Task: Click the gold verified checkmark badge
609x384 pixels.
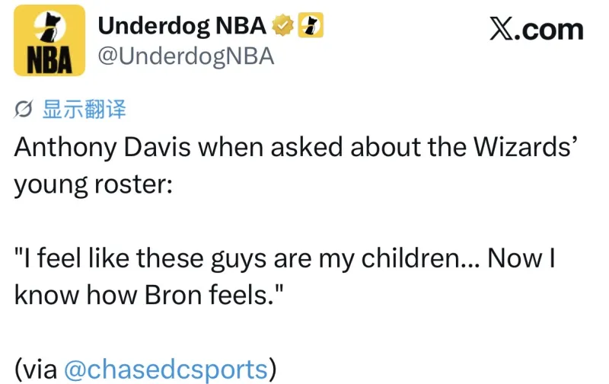Action: (x=282, y=27)
